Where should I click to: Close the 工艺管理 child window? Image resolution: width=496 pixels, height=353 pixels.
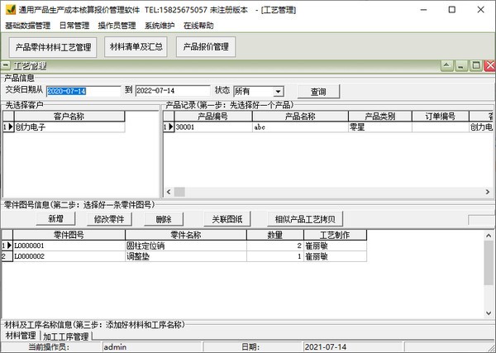pyautogui.click(x=490, y=66)
